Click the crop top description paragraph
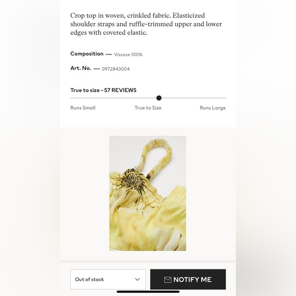The width and height of the screenshot is (296, 296). [x=146, y=24]
